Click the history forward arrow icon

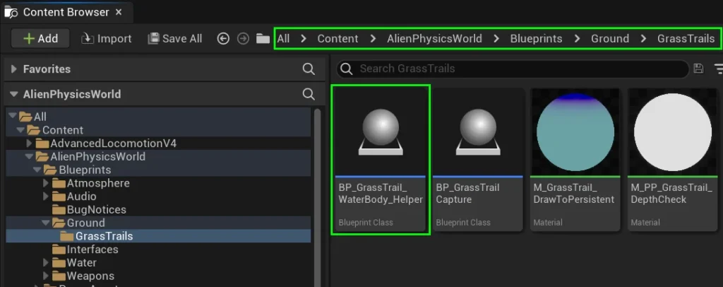tap(243, 39)
